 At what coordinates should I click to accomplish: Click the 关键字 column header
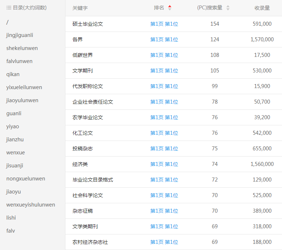tap(80, 8)
